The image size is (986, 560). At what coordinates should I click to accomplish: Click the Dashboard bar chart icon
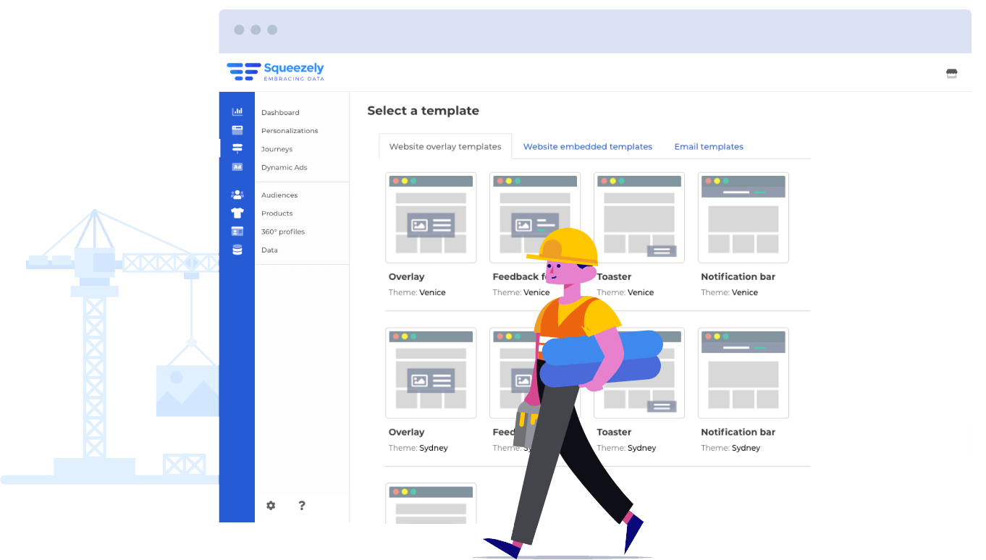[237, 111]
